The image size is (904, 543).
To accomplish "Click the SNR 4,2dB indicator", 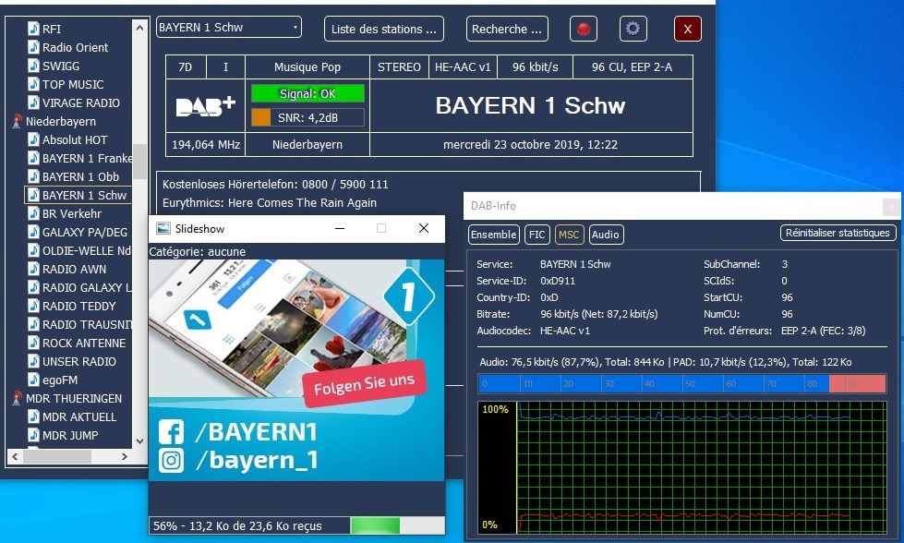I will click(307, 117).
